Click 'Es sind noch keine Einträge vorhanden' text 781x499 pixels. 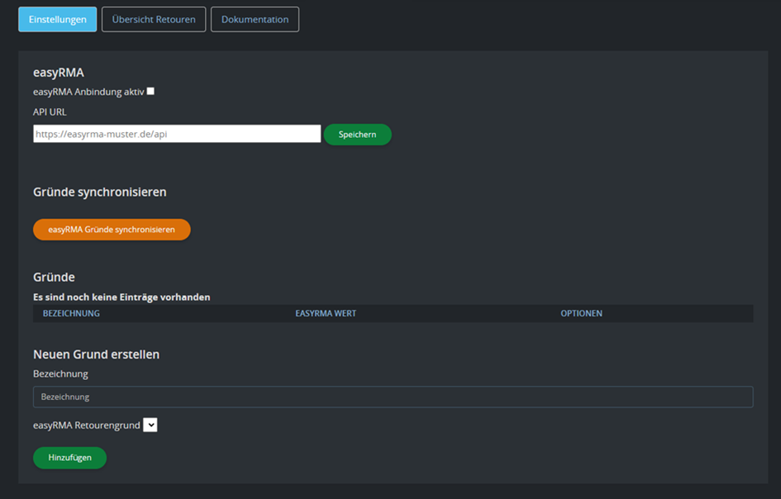click(121, 297)
